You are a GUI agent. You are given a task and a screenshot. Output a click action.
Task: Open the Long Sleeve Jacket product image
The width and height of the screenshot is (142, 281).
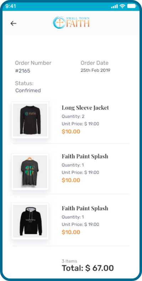point(30,120)
